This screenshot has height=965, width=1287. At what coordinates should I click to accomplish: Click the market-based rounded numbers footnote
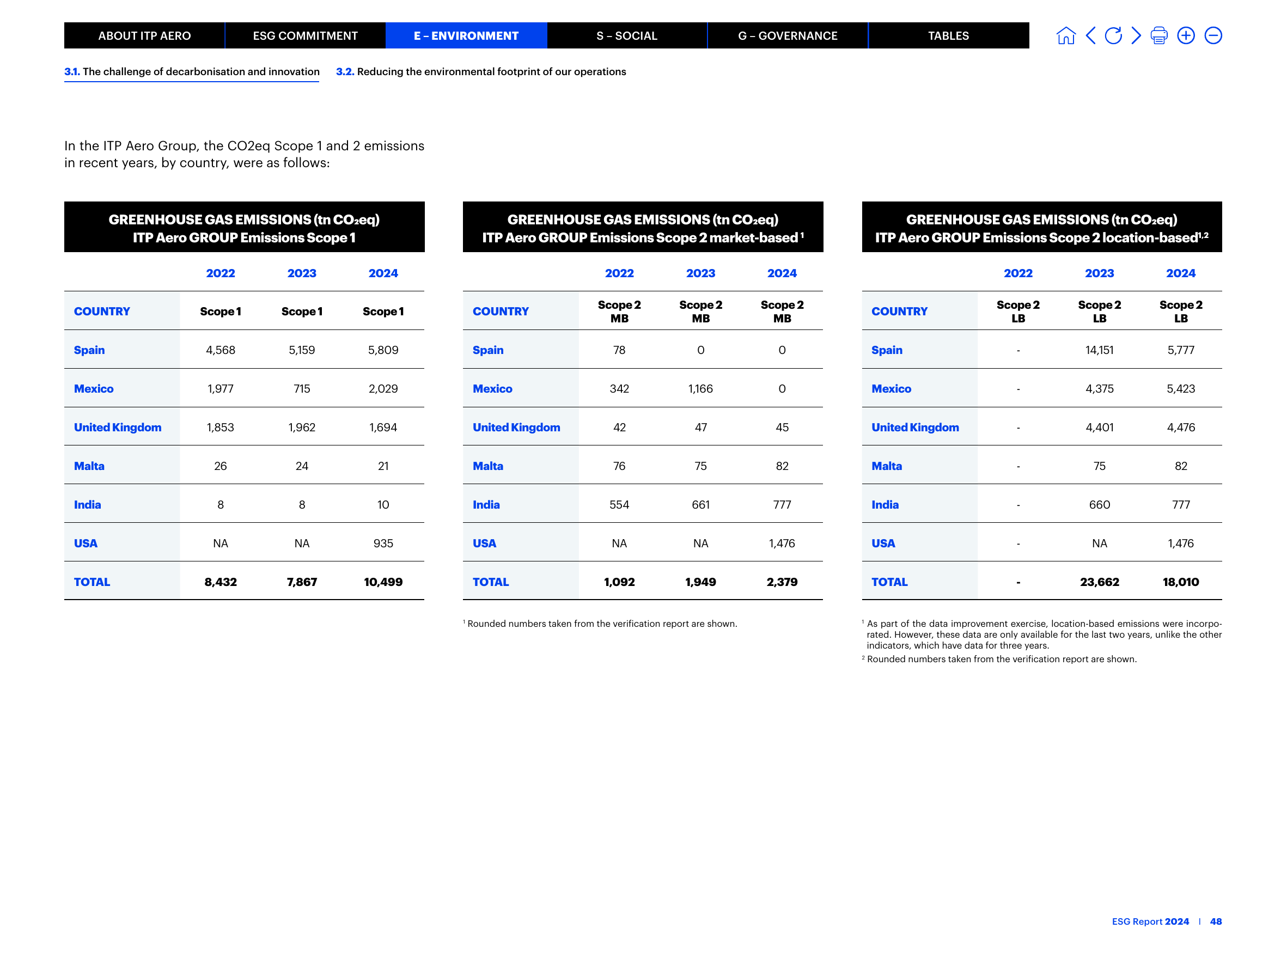(x=600, y=624)
